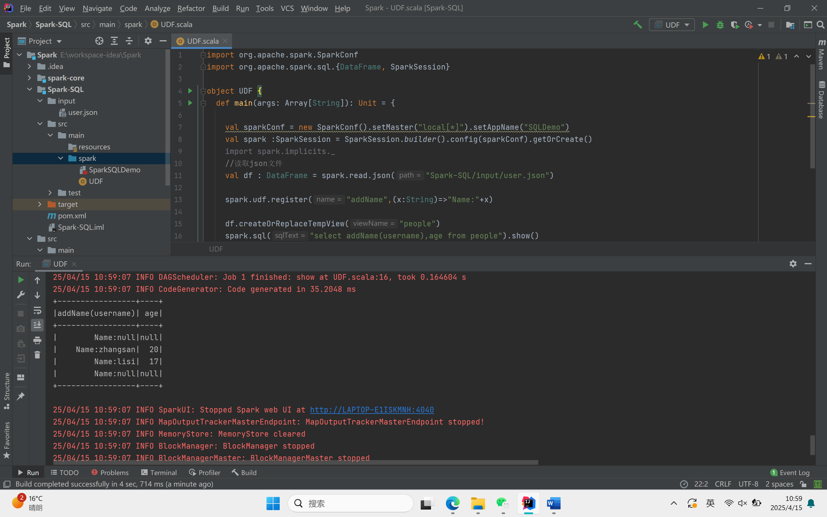827x517 pixels.
Task: Collapse all in Project panel
Action: pos(129,41)
